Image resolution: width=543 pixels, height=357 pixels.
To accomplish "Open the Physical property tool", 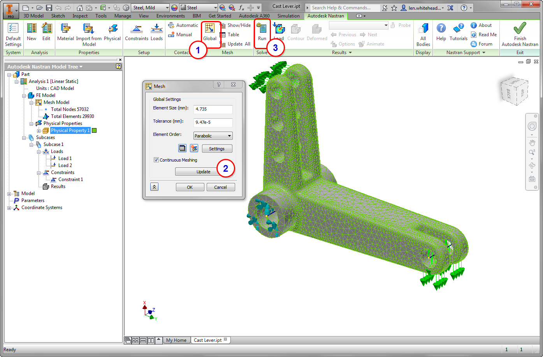I will click(112, 32).
